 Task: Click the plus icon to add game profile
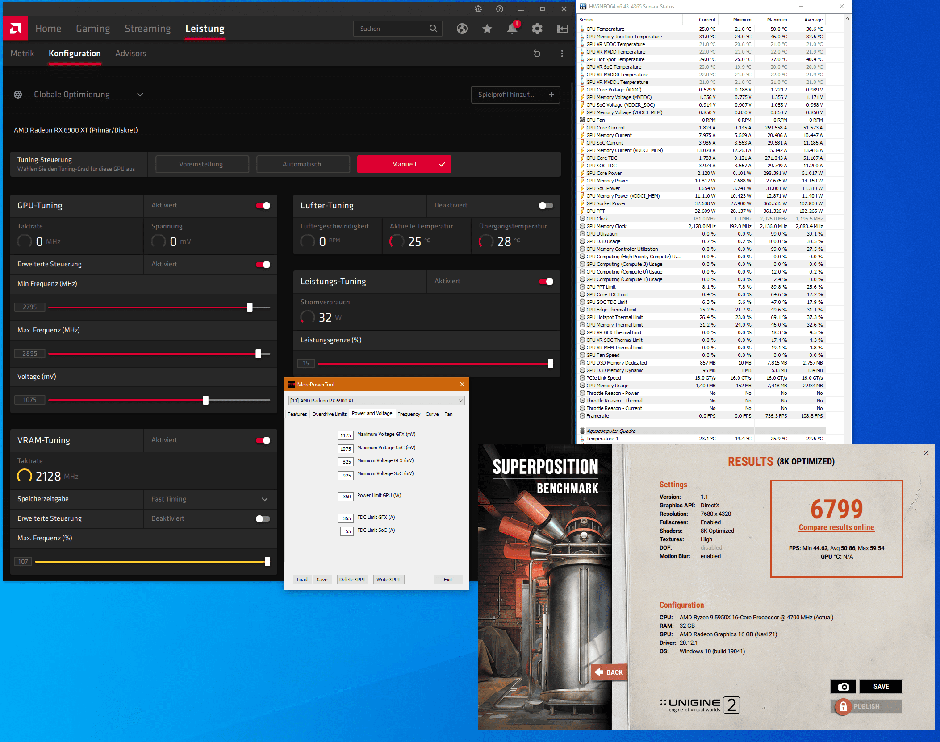pos(551,95)
